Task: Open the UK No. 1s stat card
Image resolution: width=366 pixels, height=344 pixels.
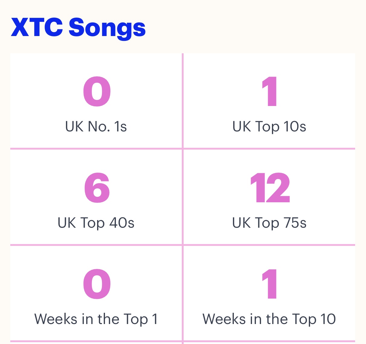Action: coord(96,101)
